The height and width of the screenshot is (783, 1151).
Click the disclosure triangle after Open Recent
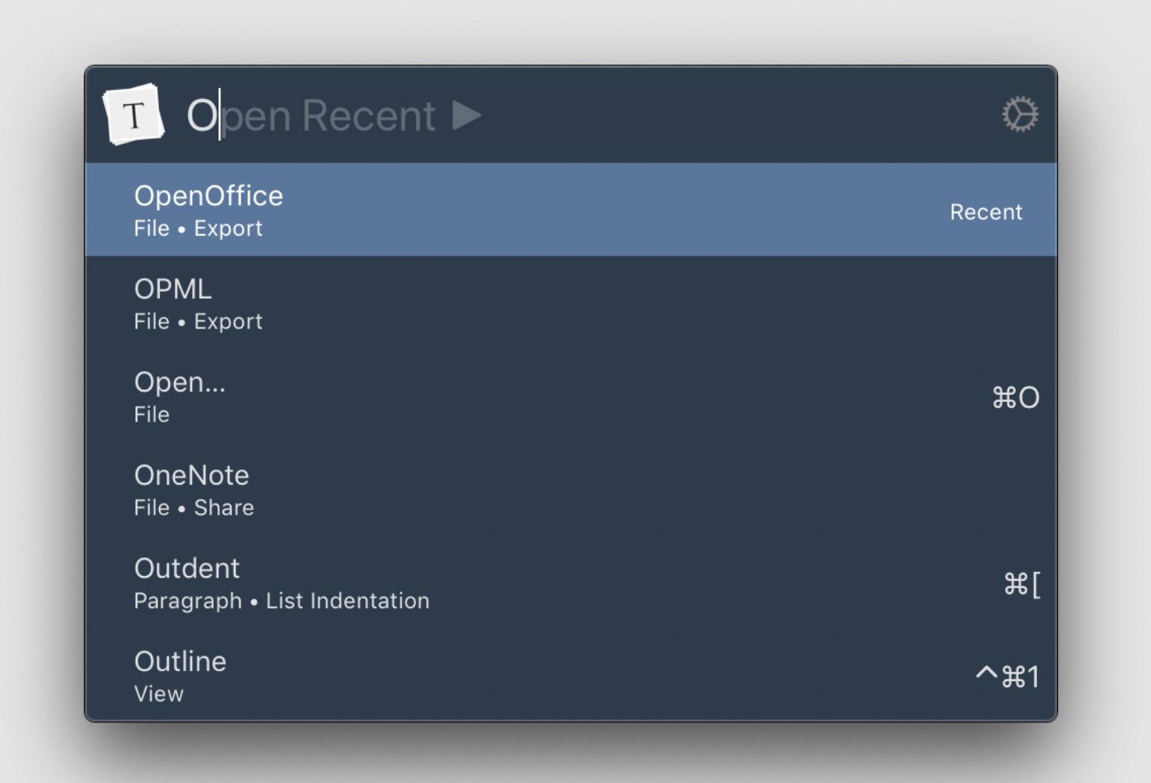click(x=466, y=115)
